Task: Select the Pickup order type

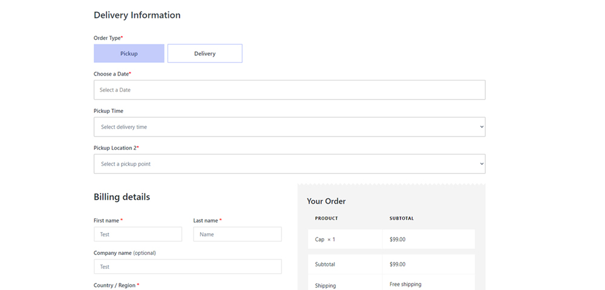Action: 129,53
